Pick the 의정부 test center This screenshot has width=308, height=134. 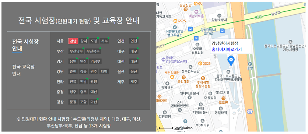(95, 61)
